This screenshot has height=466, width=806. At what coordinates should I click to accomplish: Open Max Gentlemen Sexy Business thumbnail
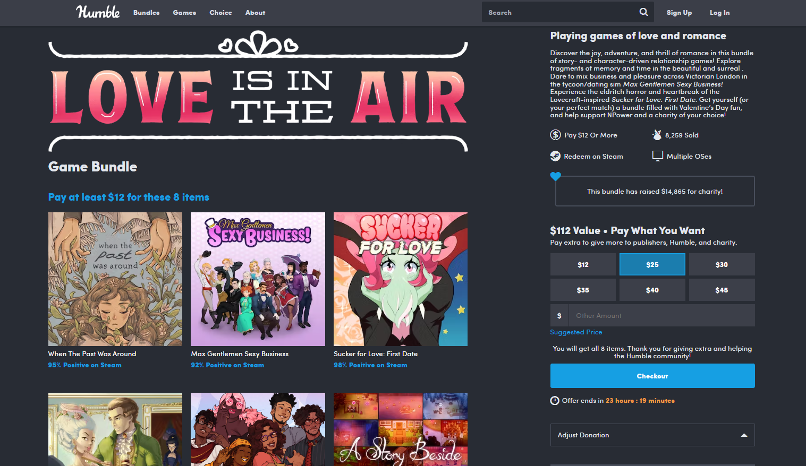pos(258,279)
